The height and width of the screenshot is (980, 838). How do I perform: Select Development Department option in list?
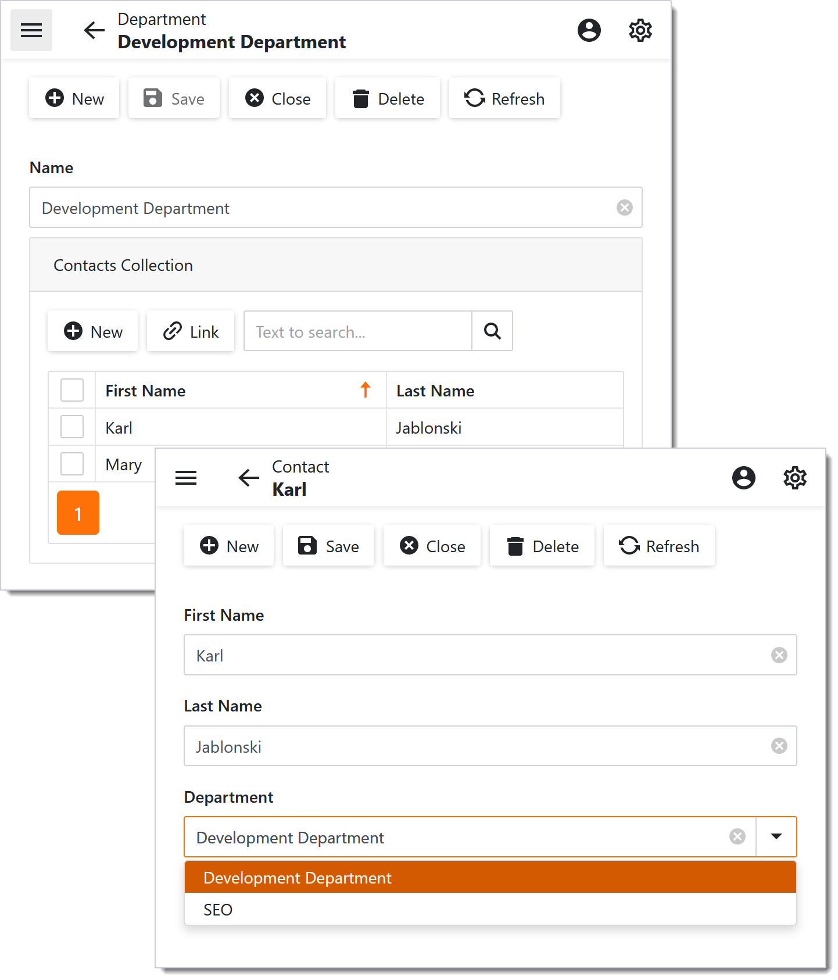click(298, 878)
